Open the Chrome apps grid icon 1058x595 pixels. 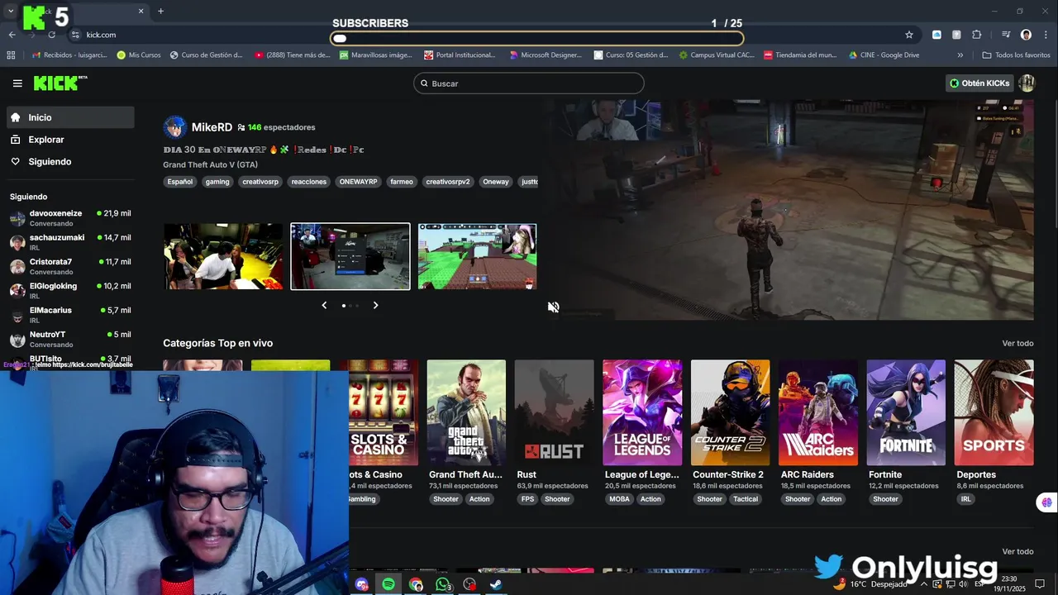(x=11, y=55)
